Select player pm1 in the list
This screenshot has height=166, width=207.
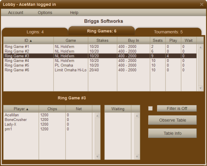pyautogui.click(x=8, y=129)
